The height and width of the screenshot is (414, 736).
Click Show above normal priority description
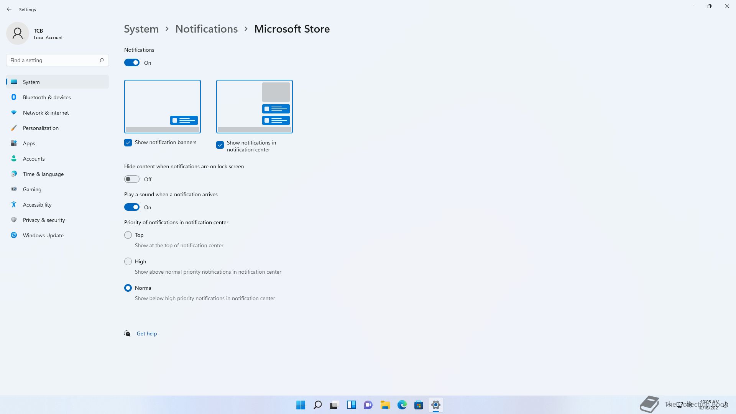(x=208, y=272)
